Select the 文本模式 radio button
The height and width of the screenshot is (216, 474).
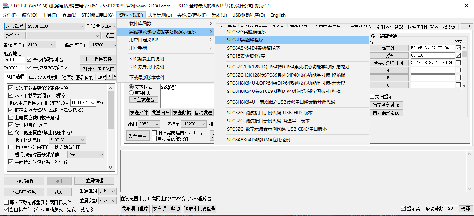131,87
